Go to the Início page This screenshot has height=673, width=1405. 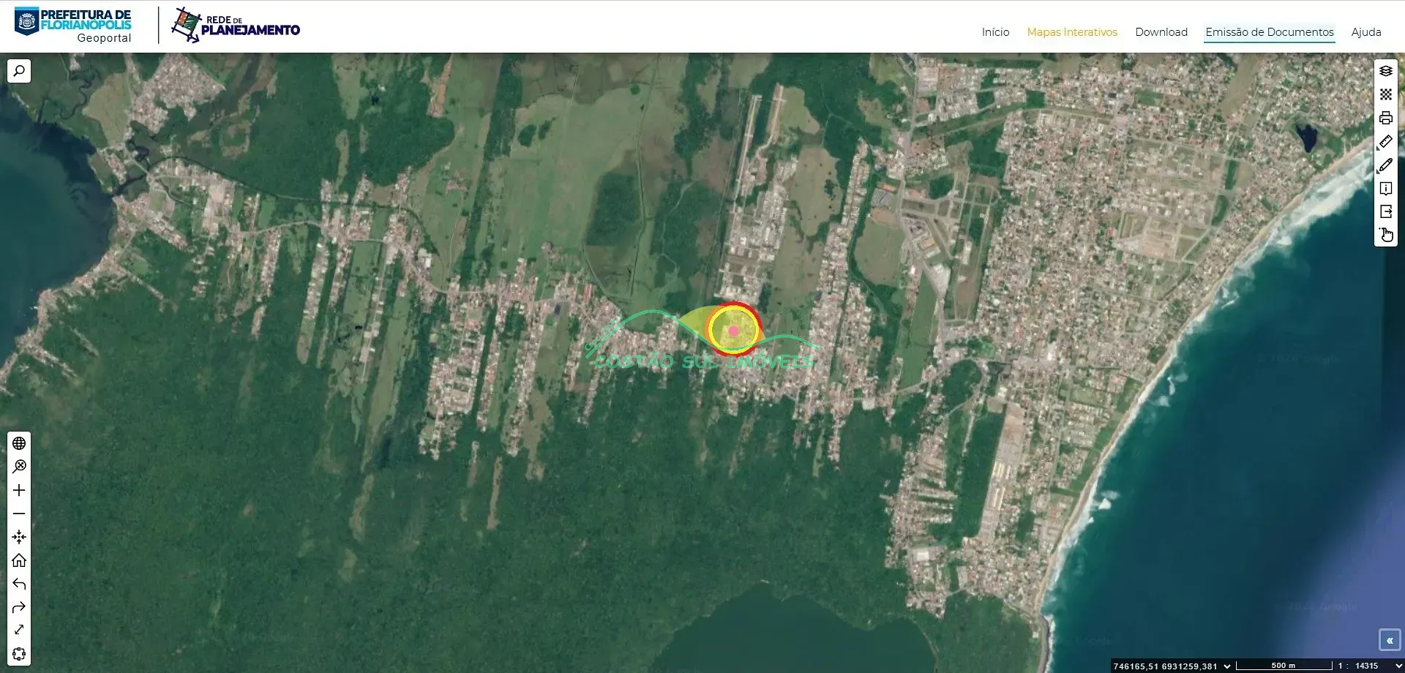pos(995,32)
